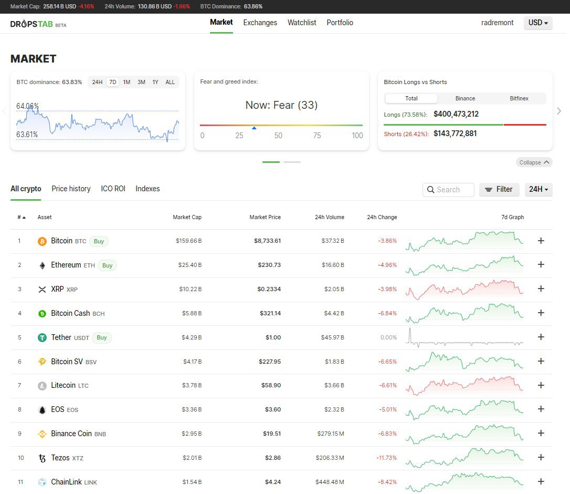Sort by 24h Volume column header
This screenshot has width=570, height=494.
point(329,218)
